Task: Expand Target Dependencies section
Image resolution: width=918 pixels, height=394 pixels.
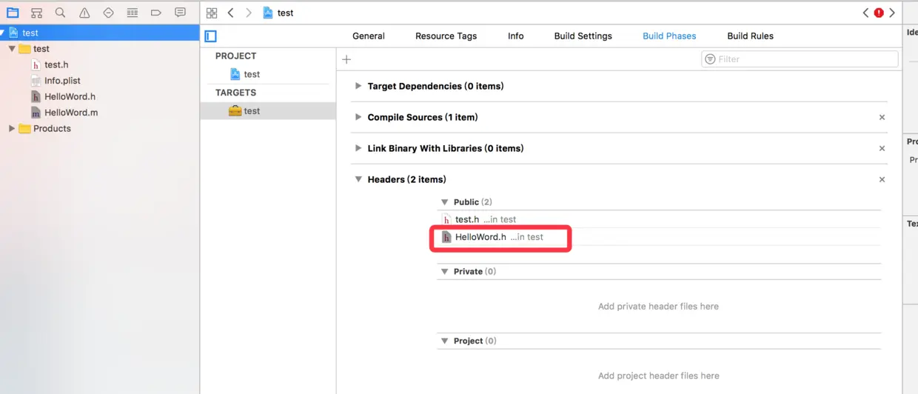Action: (359, 86)
